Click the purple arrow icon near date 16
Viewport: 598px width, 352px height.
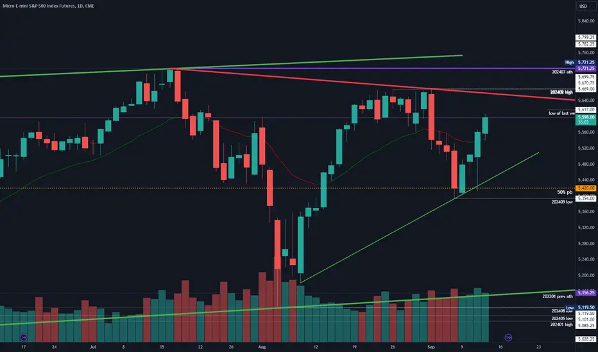pos(508,337)
